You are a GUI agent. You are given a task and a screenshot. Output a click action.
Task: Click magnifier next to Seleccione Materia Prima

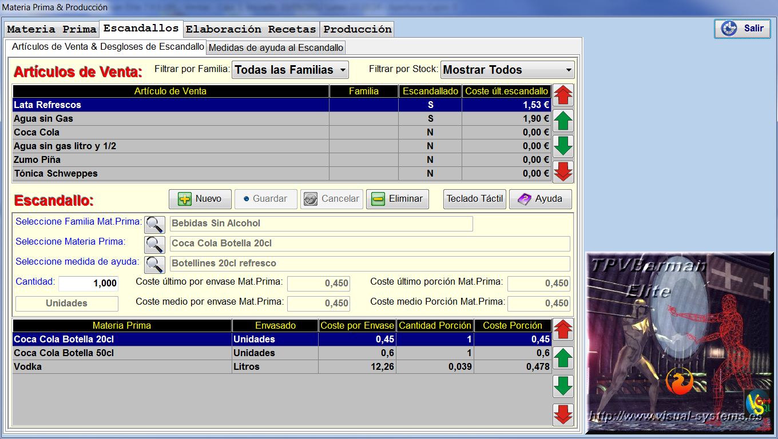[x=154, y=245]
